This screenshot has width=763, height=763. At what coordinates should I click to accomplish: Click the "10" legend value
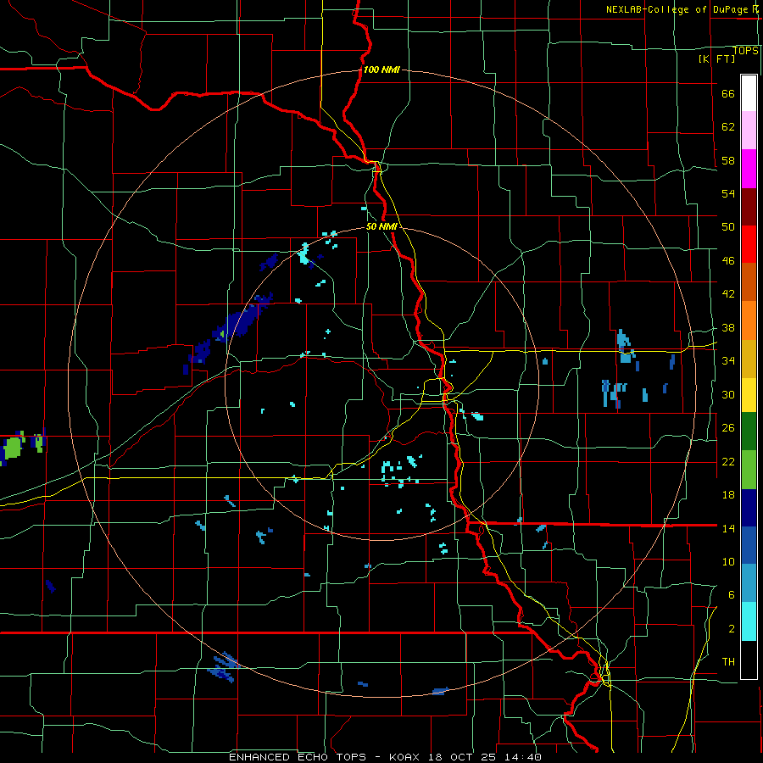[728, 562]
